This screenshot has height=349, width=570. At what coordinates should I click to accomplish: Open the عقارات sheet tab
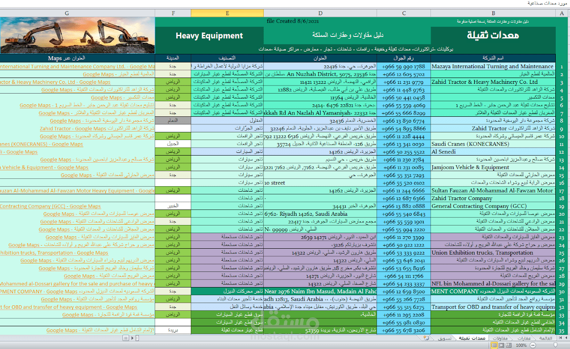524,338
